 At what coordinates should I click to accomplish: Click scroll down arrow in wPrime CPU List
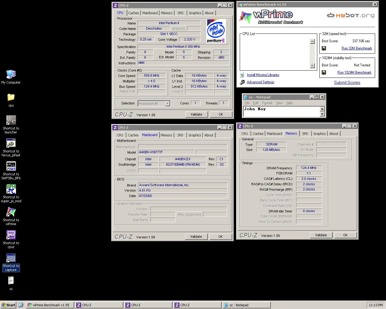(x=312, y=66)
